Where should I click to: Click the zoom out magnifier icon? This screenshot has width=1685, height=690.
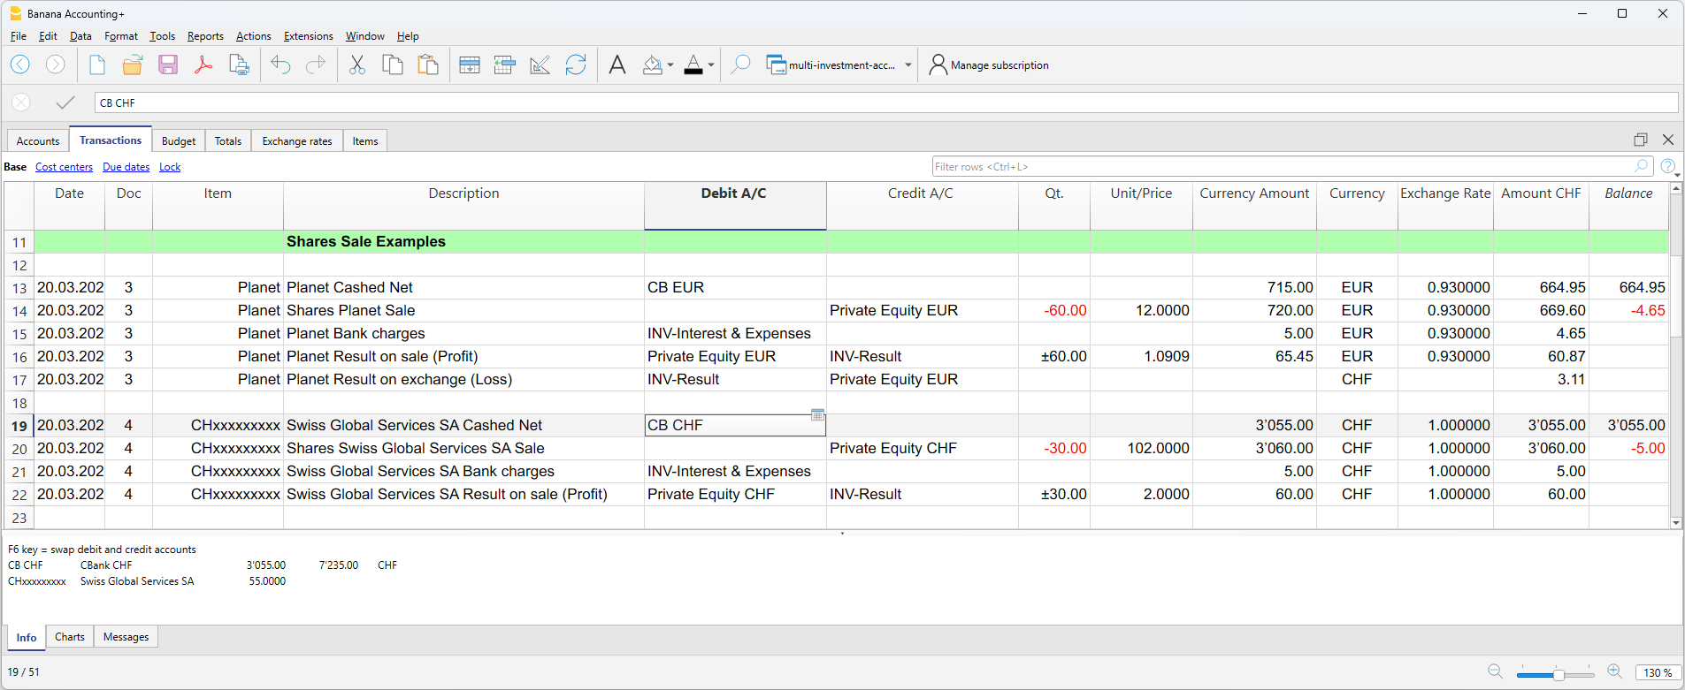coord(1496,671)
